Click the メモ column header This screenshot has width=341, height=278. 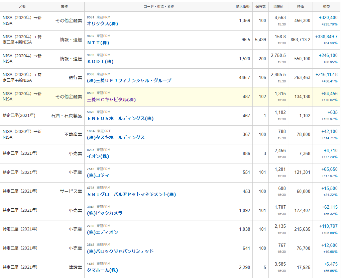pos(22,7)
